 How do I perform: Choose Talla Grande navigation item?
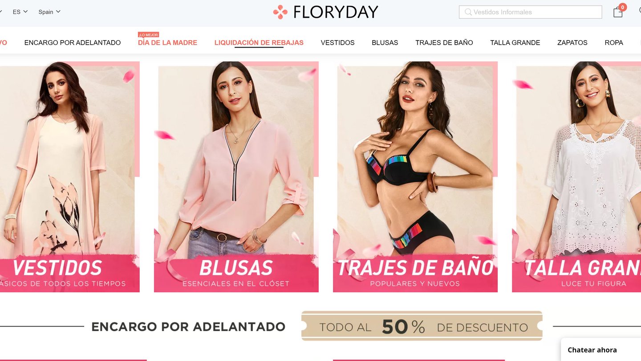515,43
